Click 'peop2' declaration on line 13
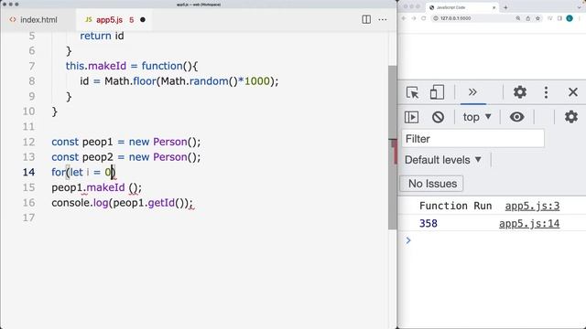The height and width of the screenshot is (329, 586). 97,157
